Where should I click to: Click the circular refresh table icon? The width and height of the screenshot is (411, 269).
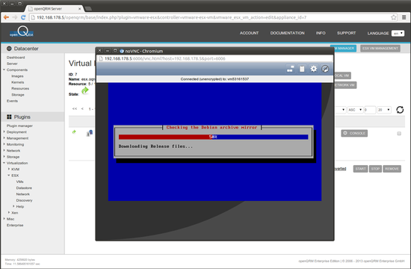400,110
